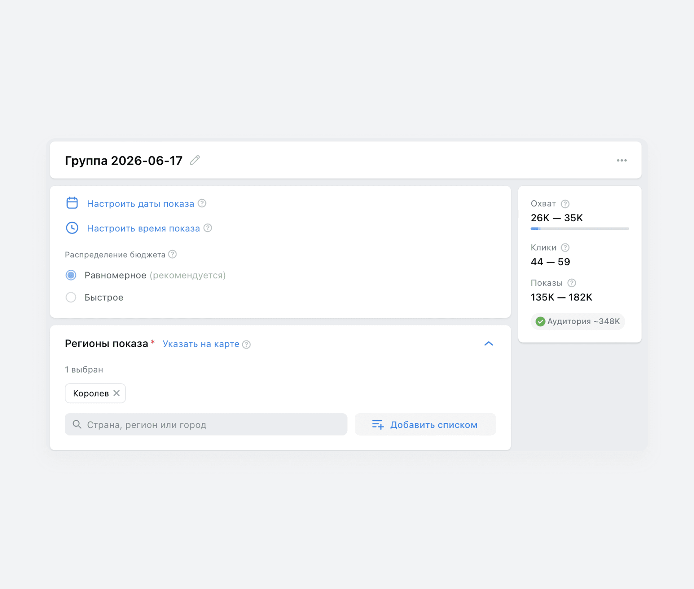Image resolution: width=694 pixels, height=589 pixels.
Task: Click the pencil icon to rename group
Action: 195,160
